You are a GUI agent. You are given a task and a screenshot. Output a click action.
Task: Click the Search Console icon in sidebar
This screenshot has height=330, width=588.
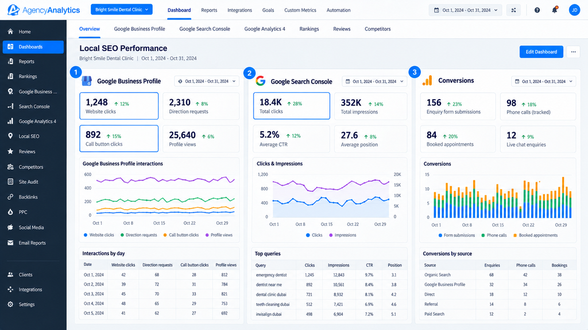click(10, 106)
